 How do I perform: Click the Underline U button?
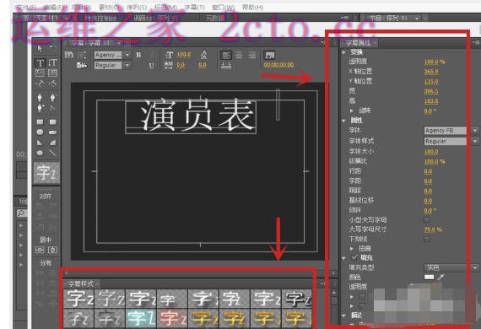[151, 65]
